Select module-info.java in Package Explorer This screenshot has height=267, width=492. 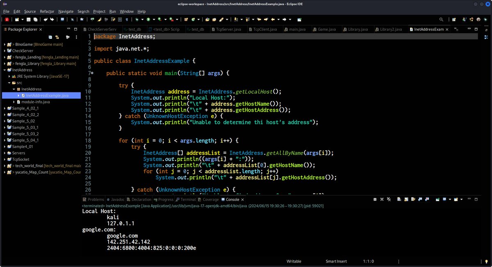point(35,102)
